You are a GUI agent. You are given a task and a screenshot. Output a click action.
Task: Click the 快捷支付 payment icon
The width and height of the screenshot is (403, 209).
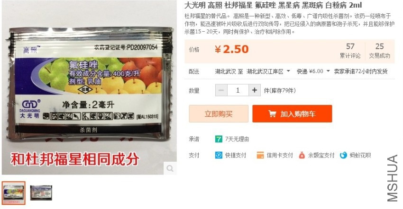click(219, 155)
